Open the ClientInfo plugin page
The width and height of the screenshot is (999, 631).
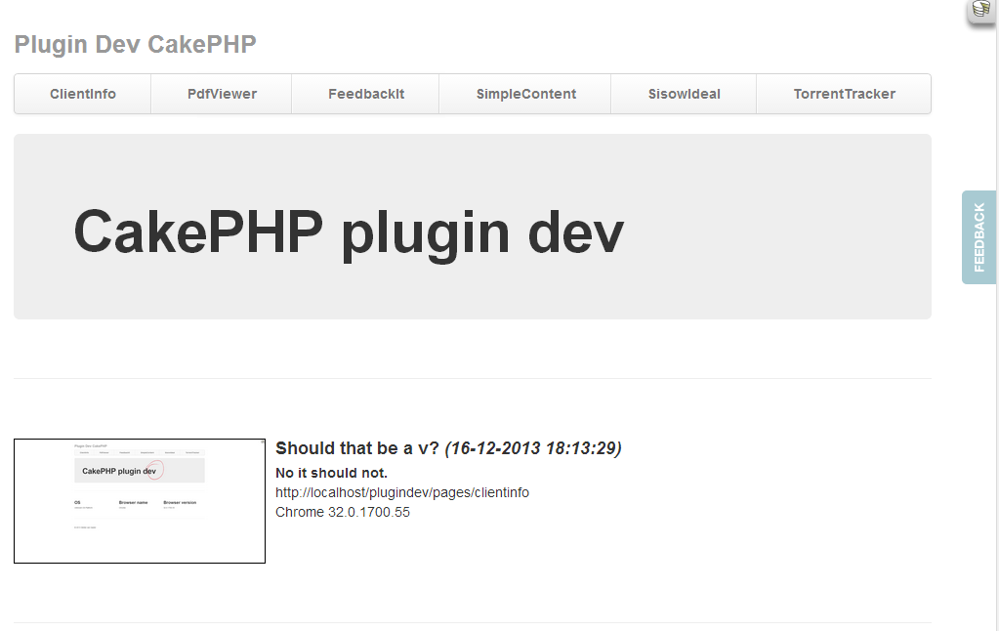[x=83, y=94]
